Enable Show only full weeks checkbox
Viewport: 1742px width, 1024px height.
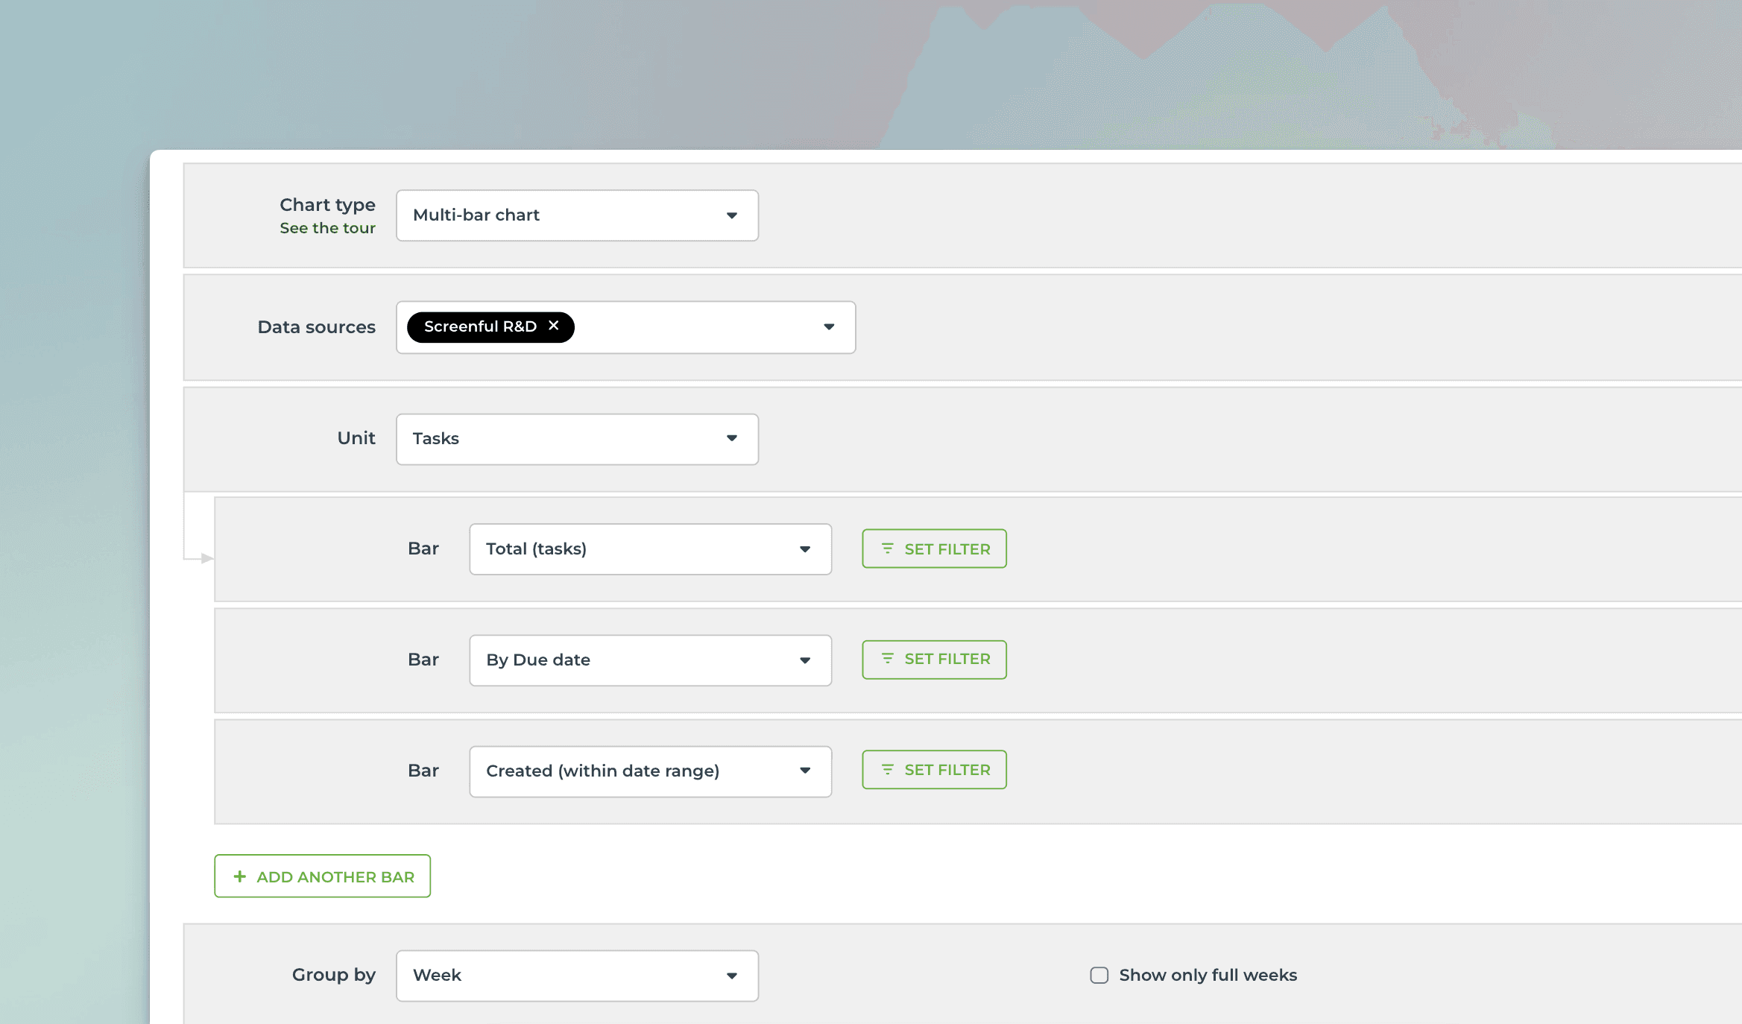pyautogui.click(x=1099, y=975)
